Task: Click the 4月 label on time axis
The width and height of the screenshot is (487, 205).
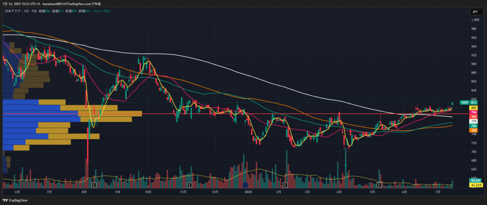Action: pos(339,192)
